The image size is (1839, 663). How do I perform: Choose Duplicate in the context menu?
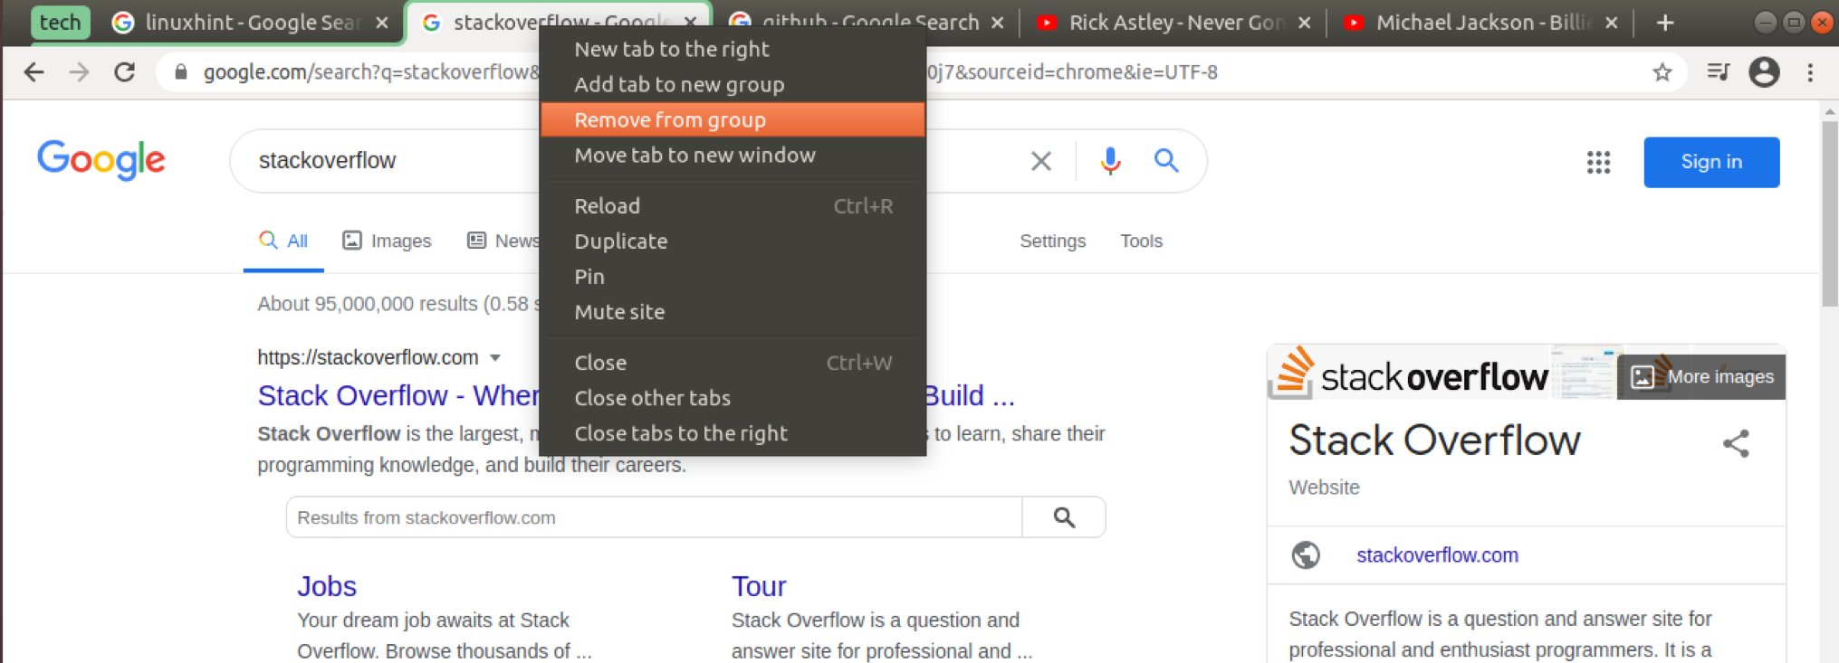pyautogui.click(x=621, y=242)
